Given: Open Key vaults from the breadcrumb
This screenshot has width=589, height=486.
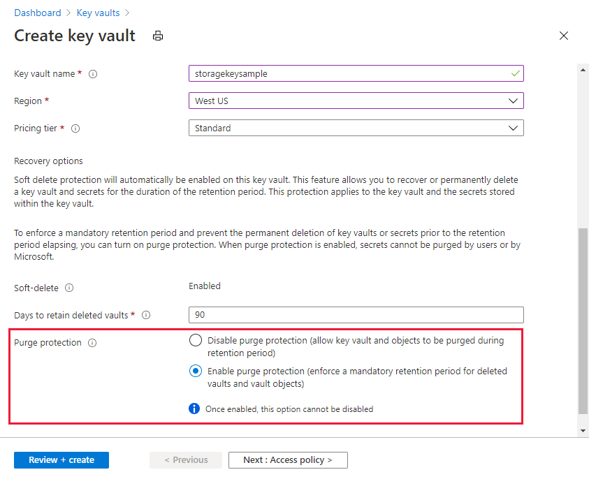Looking at the screenshot, I should [98, 13].
